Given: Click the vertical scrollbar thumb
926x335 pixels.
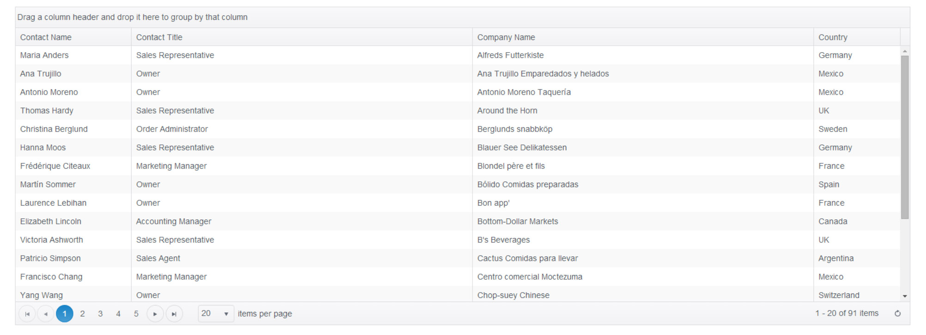Looking at the screenshot, I should point(905,137).
